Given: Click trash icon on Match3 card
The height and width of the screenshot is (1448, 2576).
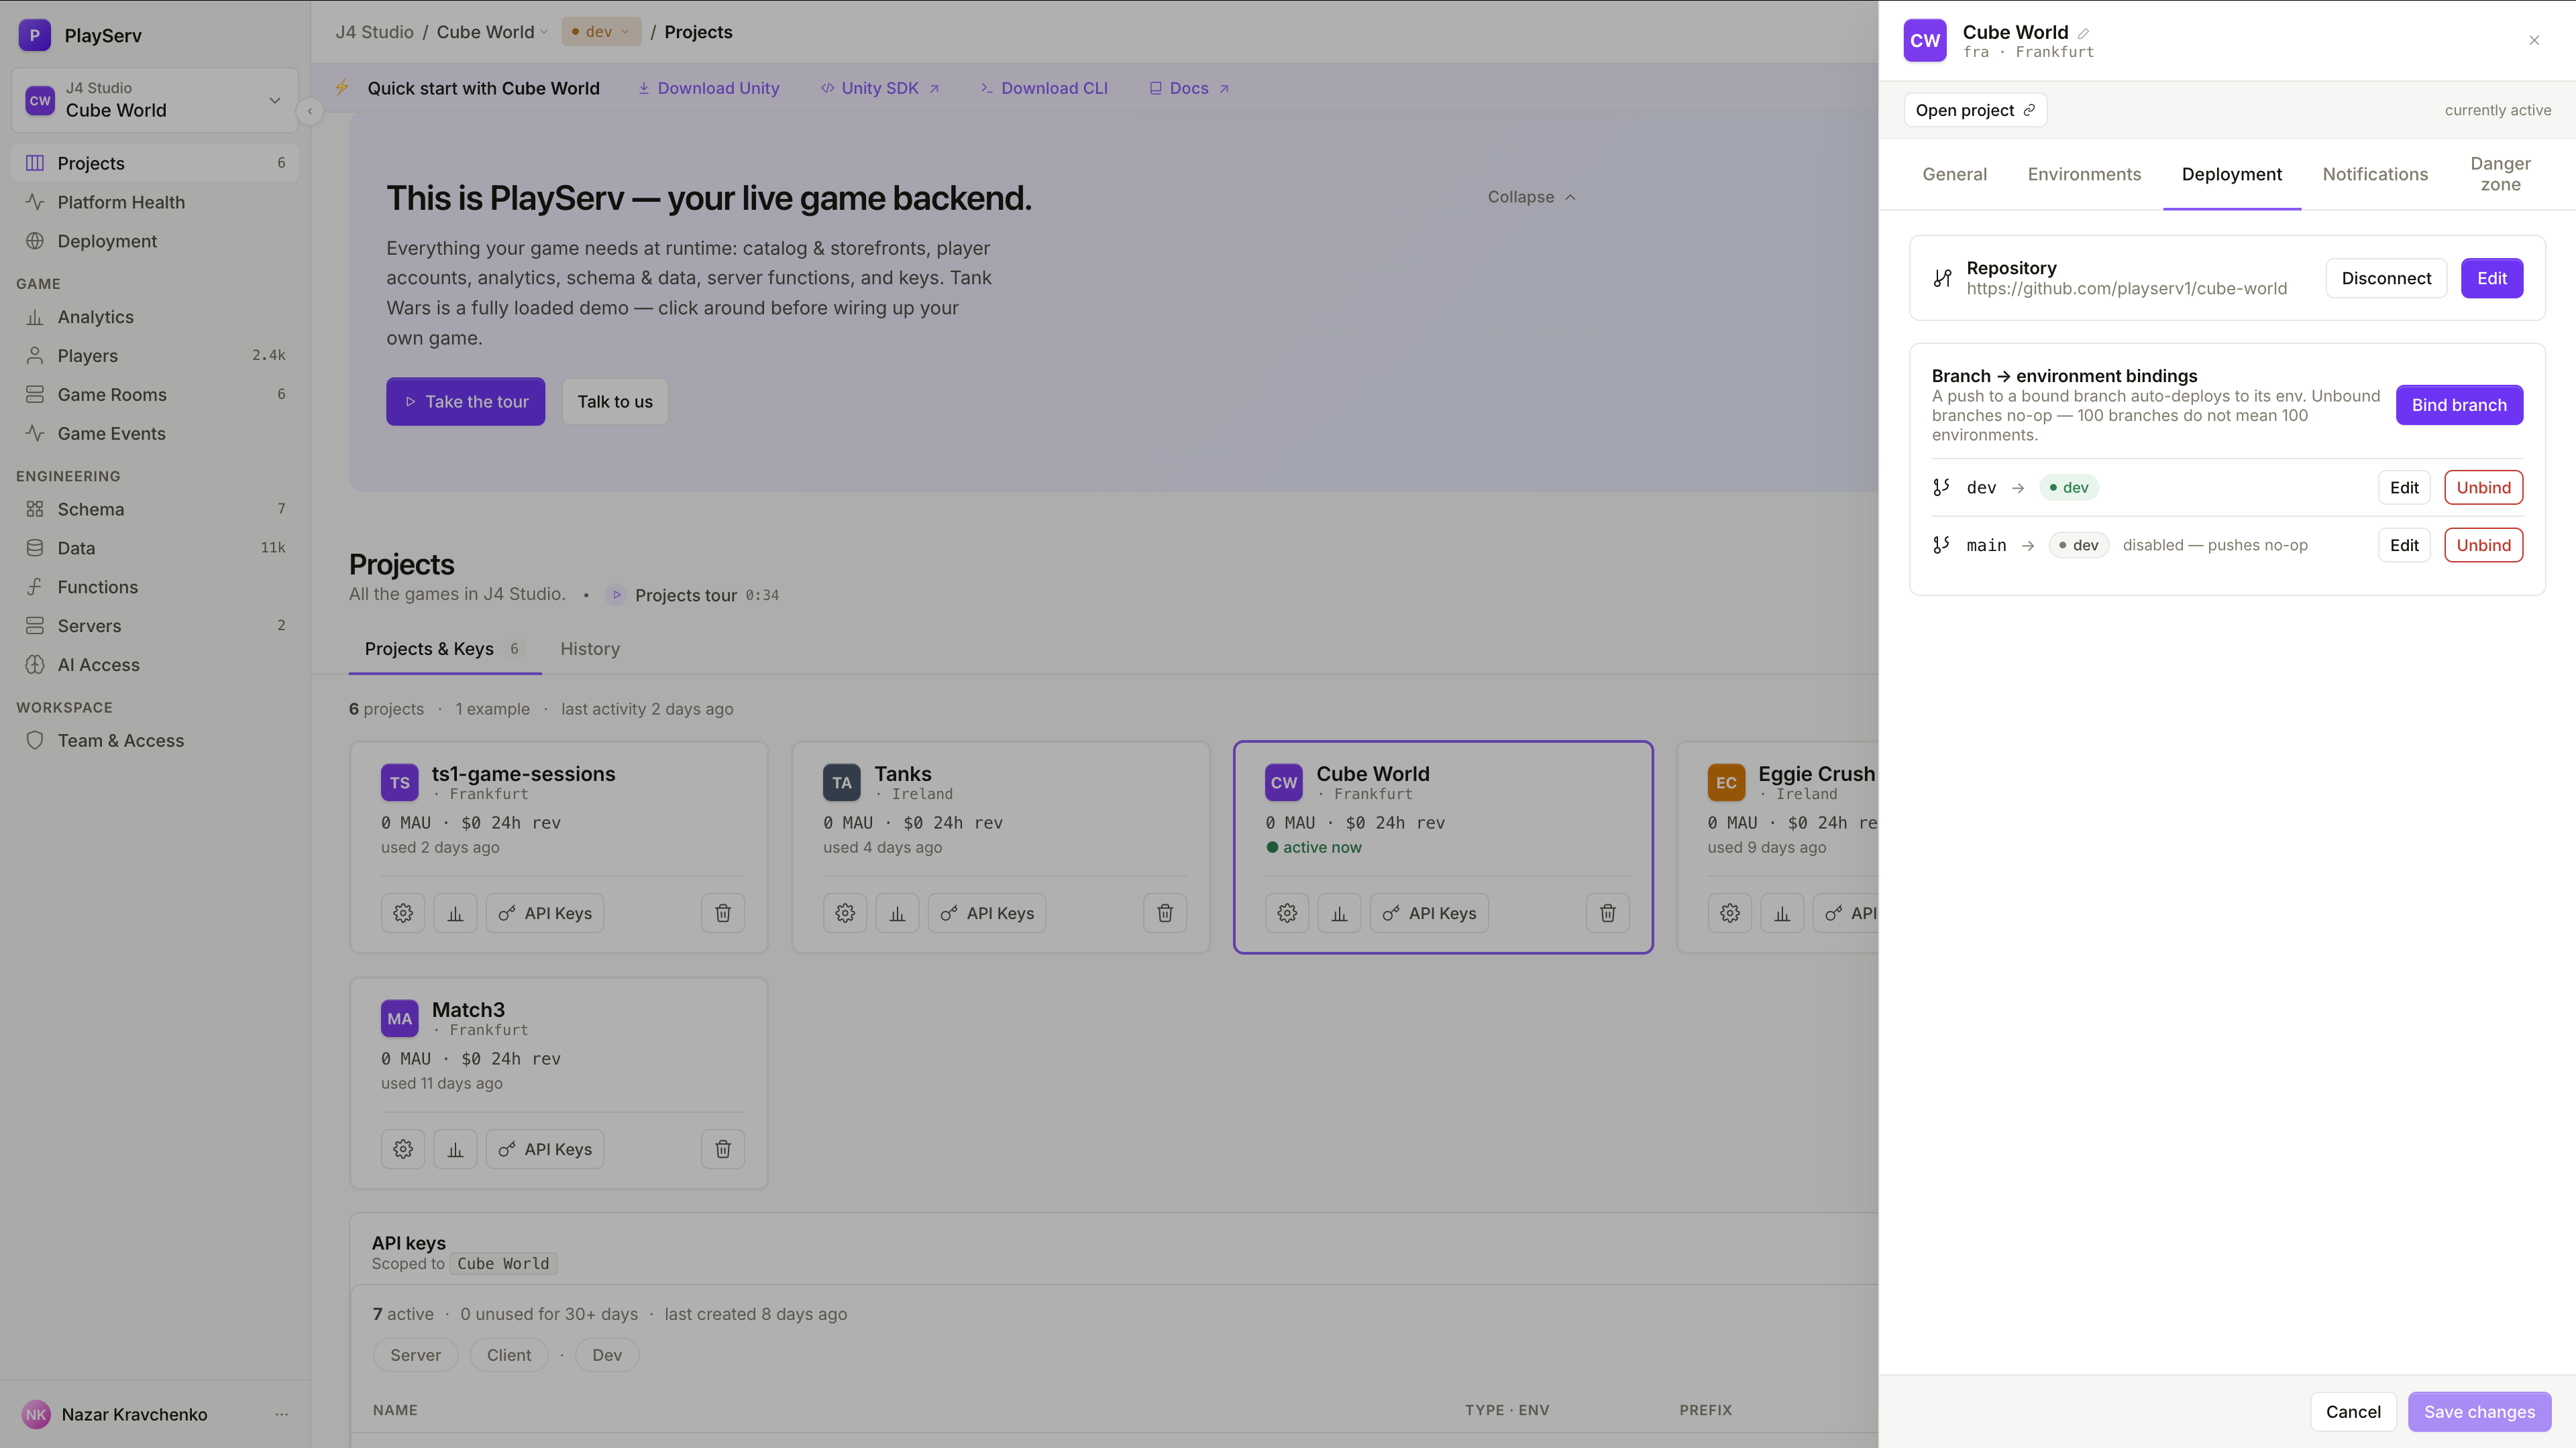Looking at the screenshot, I should pos(723,1149).
